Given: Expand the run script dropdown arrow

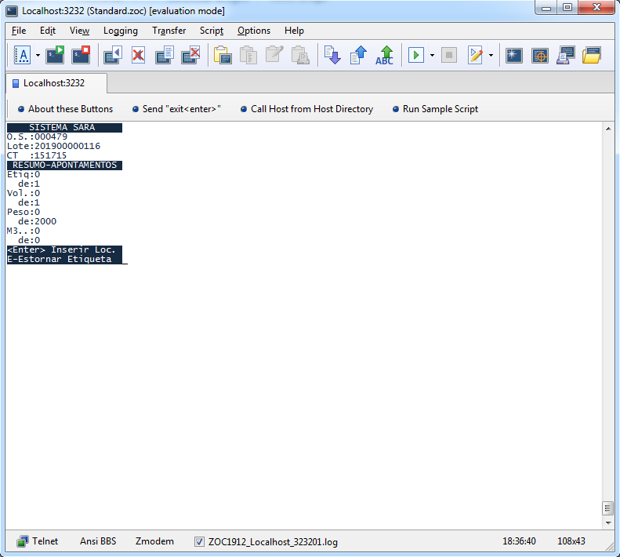Looking at the screenshot, I should (432, 56).
